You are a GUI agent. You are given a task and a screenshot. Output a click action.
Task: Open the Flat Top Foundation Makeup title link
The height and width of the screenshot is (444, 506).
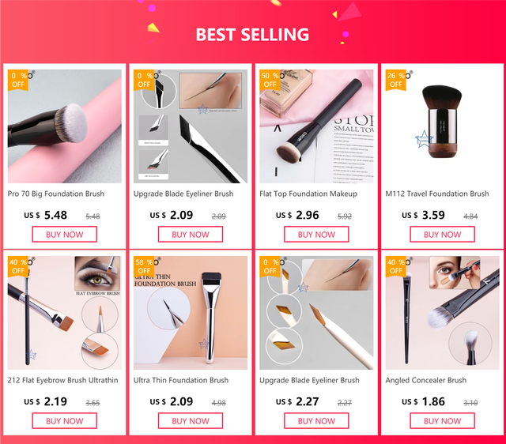[x=308, y=194]
